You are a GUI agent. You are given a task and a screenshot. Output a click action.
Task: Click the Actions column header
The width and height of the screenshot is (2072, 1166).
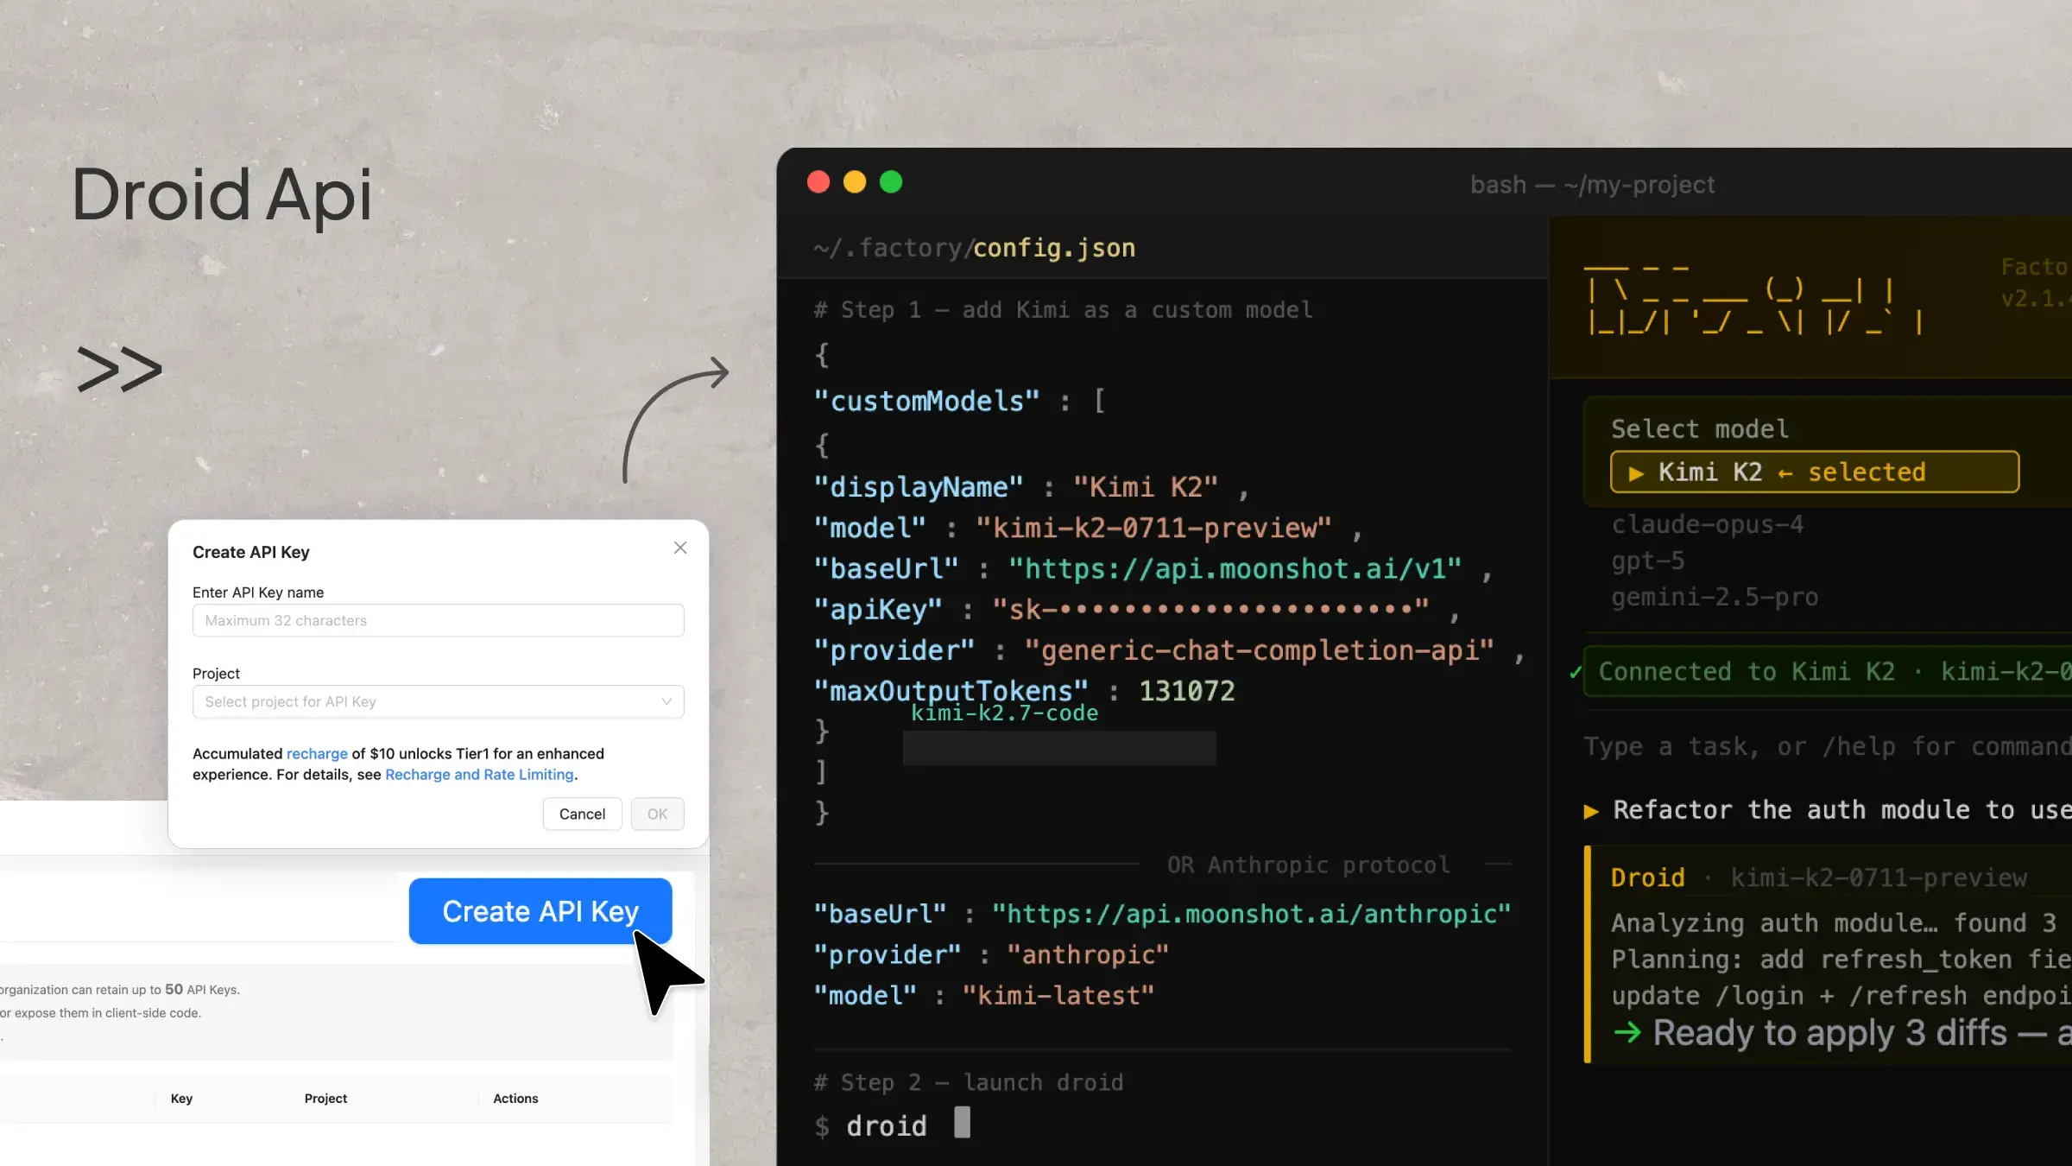point(515,1098)
